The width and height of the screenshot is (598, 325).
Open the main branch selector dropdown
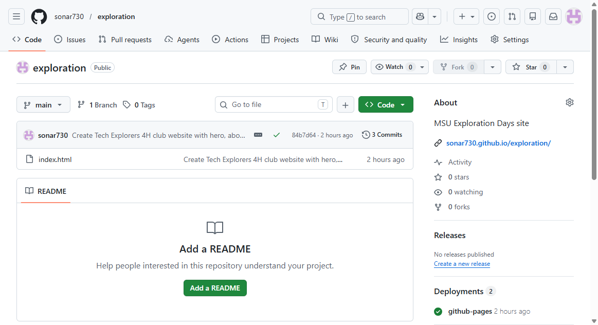tap(44, 105)
